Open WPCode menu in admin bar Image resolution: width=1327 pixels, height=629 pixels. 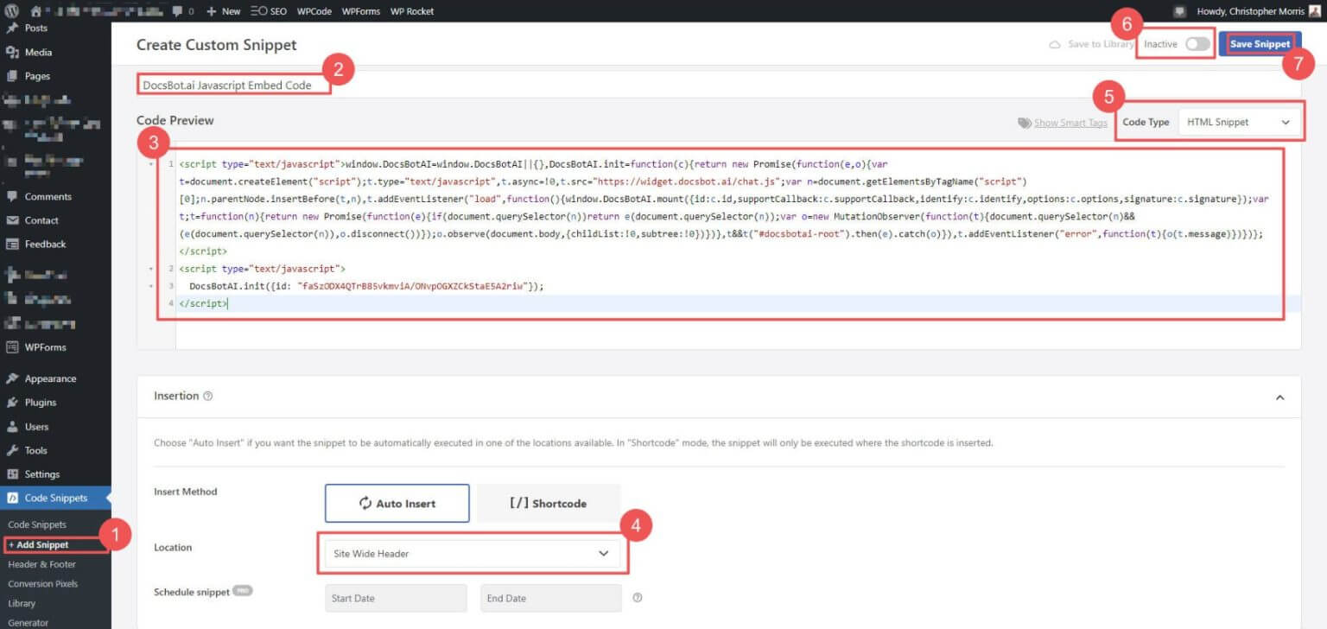pos(314,11)
